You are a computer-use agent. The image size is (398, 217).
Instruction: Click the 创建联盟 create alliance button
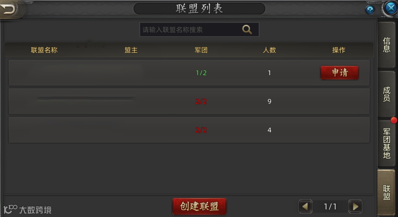(x=199, y=206)
